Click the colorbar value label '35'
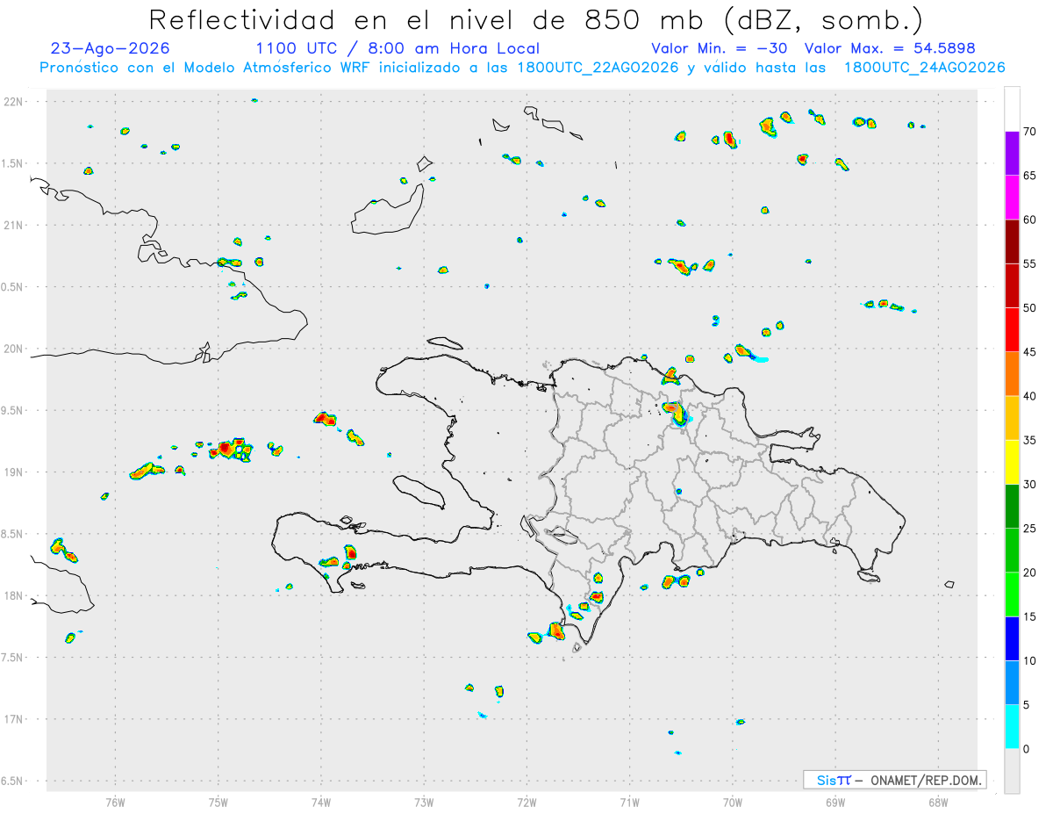1053x814 pixels. (x=1029, y=440)
